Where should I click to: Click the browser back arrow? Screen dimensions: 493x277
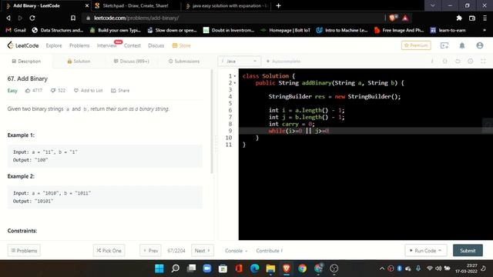point(8,18)
